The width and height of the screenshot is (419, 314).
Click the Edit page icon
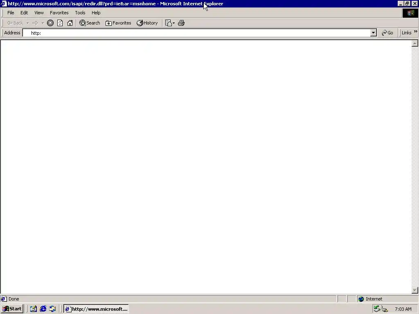(168, 23)
